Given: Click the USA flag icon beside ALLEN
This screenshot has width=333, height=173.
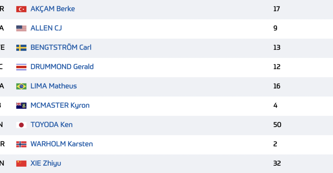Looking at the screenshot, I should (21, 28).
